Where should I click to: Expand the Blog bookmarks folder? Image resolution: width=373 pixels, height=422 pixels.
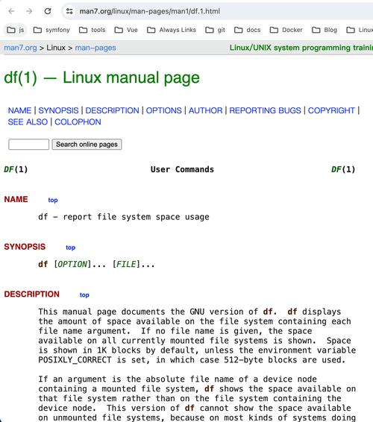pos(325,30)
